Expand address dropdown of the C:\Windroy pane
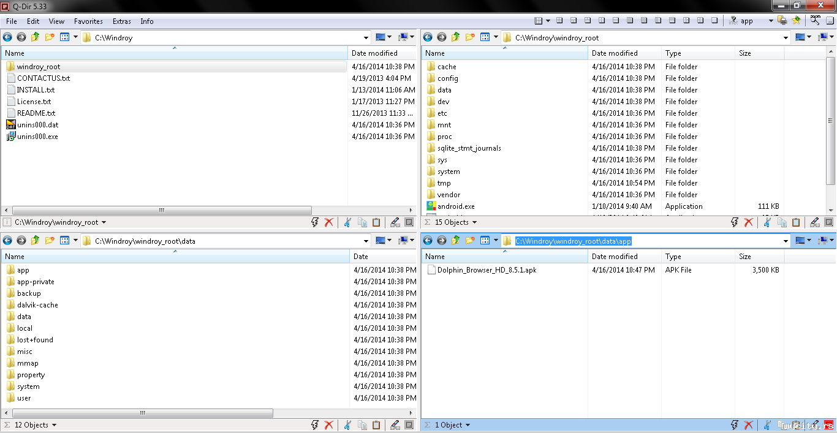This screenshot has width=837, height=433. [366, 37]
